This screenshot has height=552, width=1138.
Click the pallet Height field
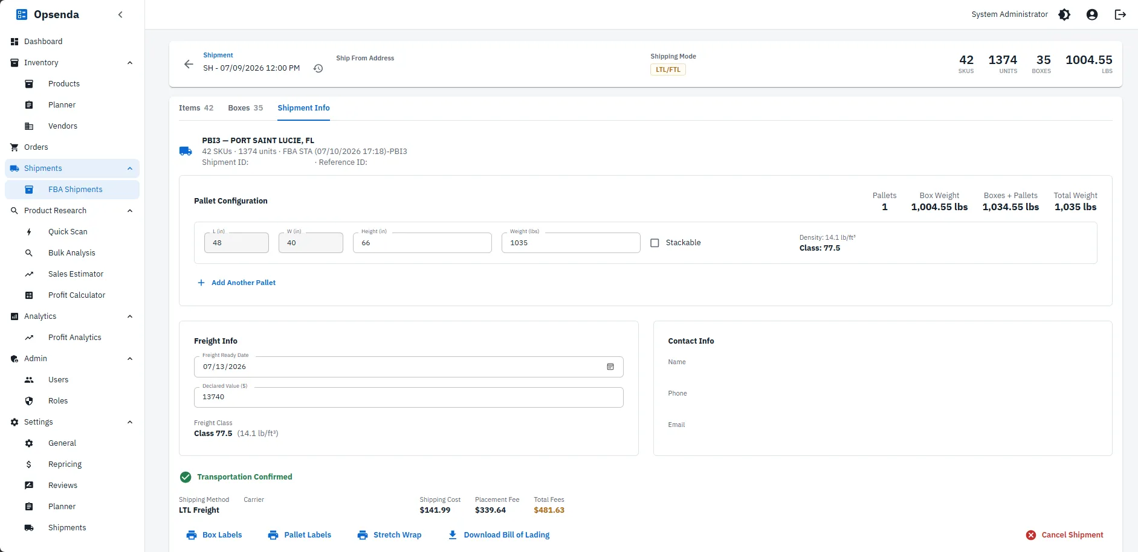pos(422,243)
